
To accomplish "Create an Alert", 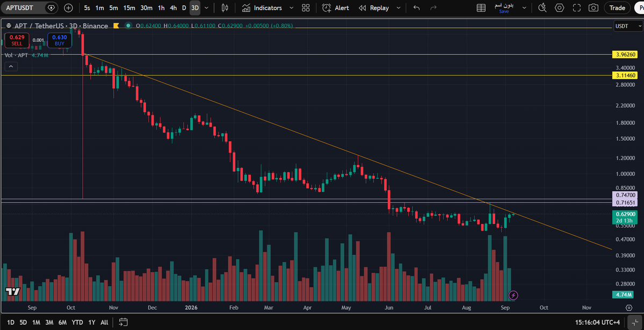I will coord(336,8).
